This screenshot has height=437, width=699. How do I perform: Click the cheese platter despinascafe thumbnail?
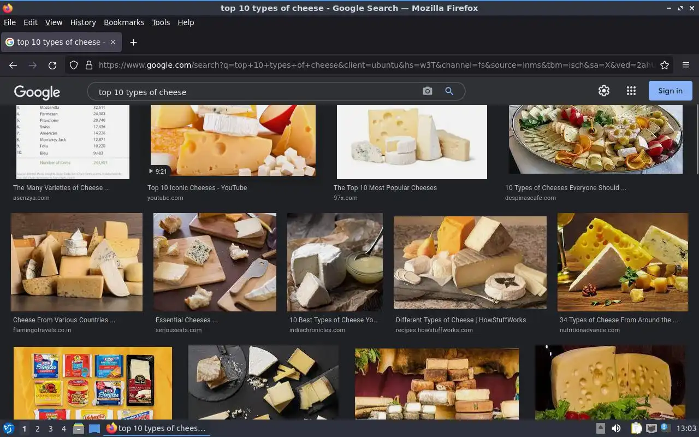point(596,139)
